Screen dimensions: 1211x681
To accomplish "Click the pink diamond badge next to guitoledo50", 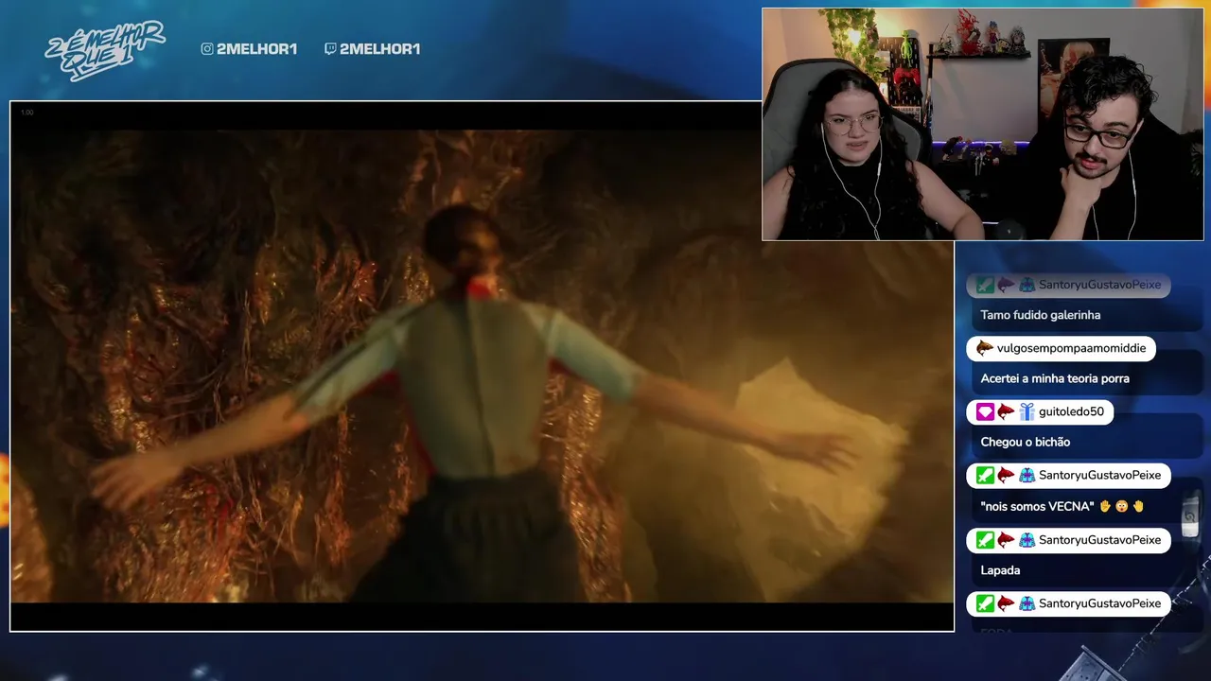I will click(985, 412).
